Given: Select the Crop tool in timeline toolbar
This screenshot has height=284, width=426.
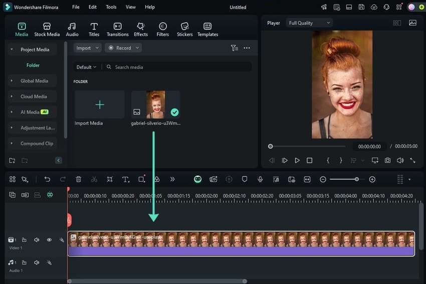Looking at the screenshot, I should (x=110, y=179).
